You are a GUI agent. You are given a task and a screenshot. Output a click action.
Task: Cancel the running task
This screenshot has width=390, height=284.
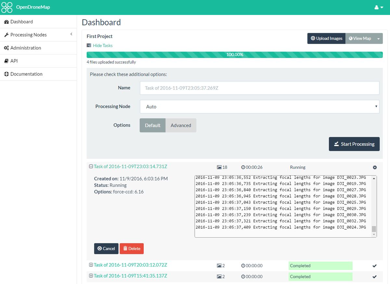point(106,248)
